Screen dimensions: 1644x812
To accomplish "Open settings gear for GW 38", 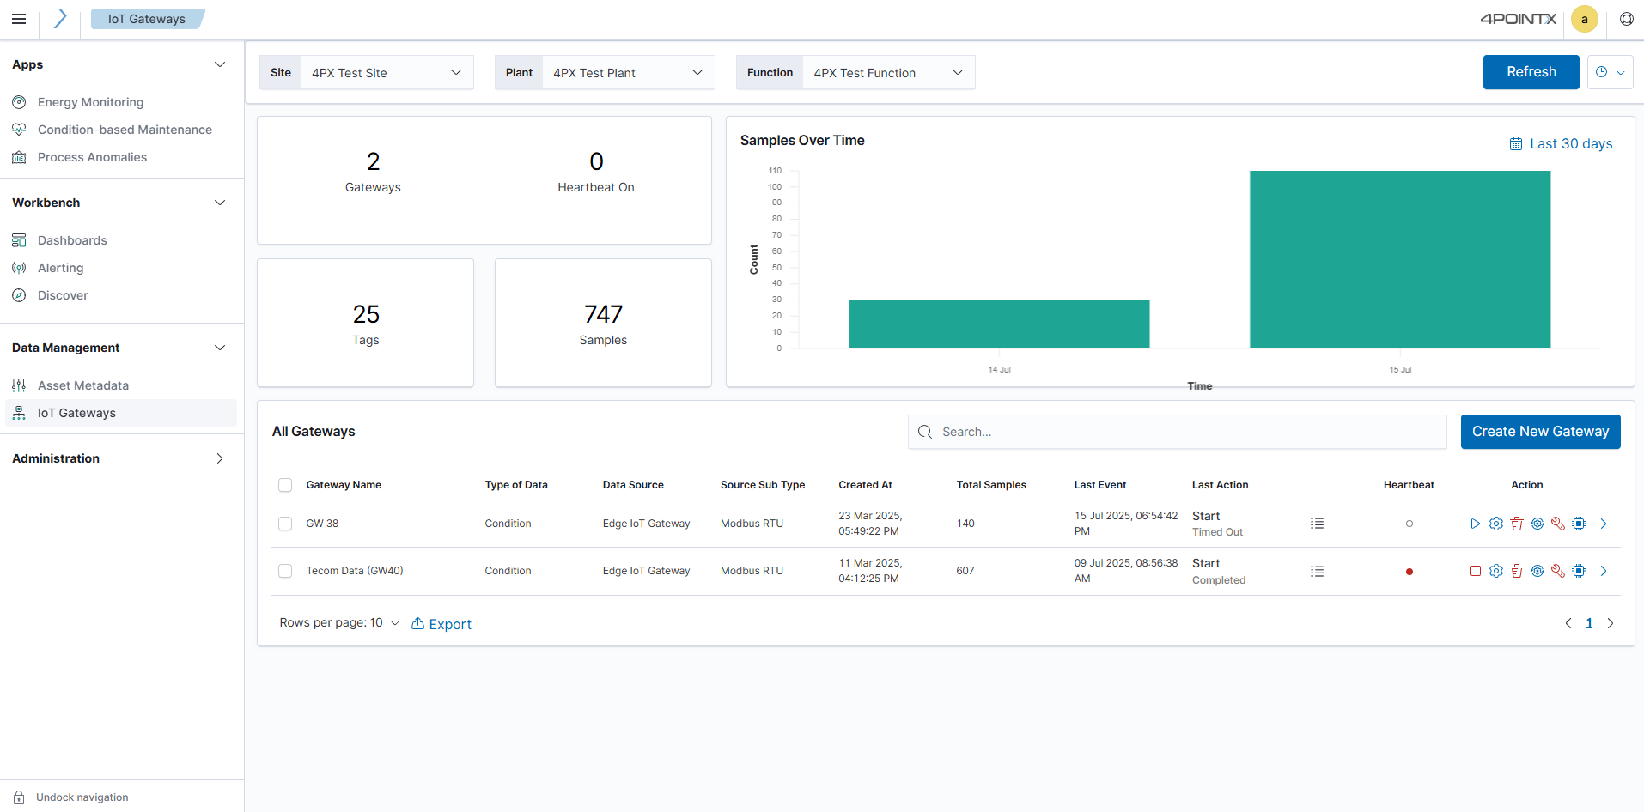I will pyautogui.click(x=1496, y=524).
